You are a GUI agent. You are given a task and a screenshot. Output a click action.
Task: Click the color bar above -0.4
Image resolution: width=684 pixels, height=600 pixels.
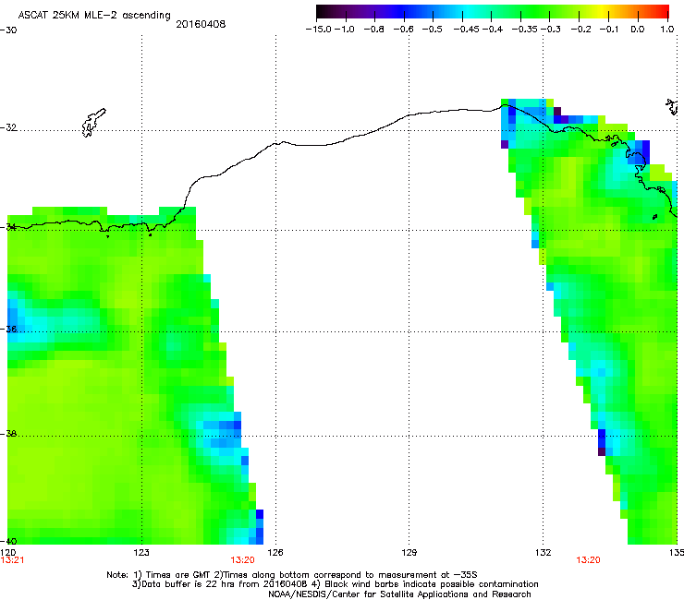491,11
